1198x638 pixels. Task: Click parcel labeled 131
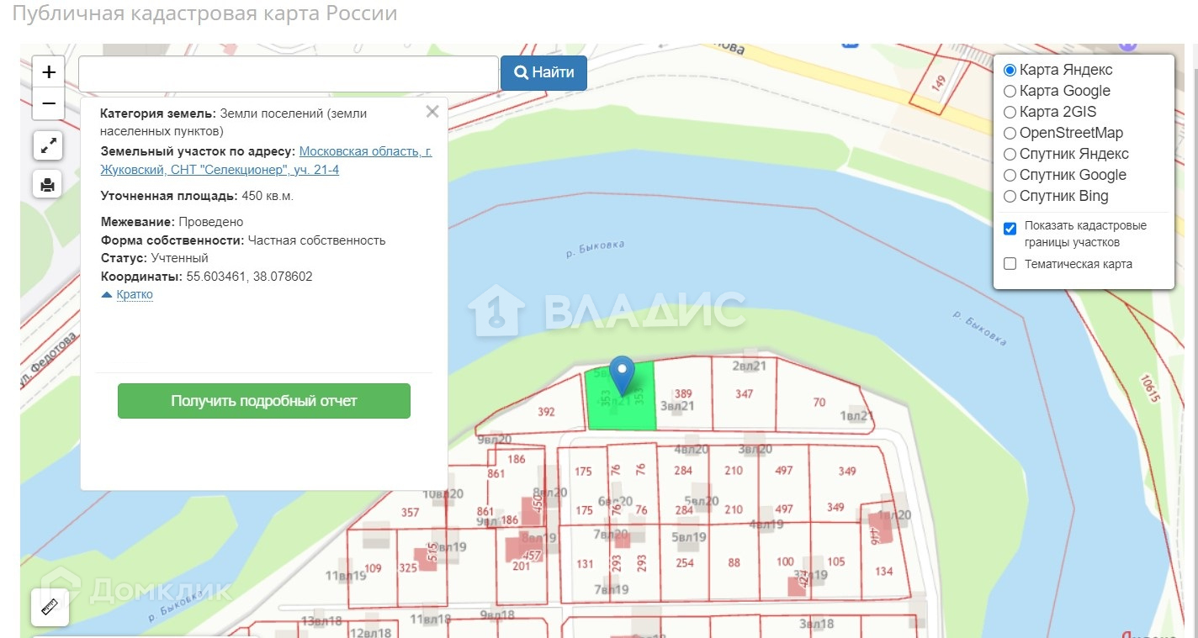point(585,564)
